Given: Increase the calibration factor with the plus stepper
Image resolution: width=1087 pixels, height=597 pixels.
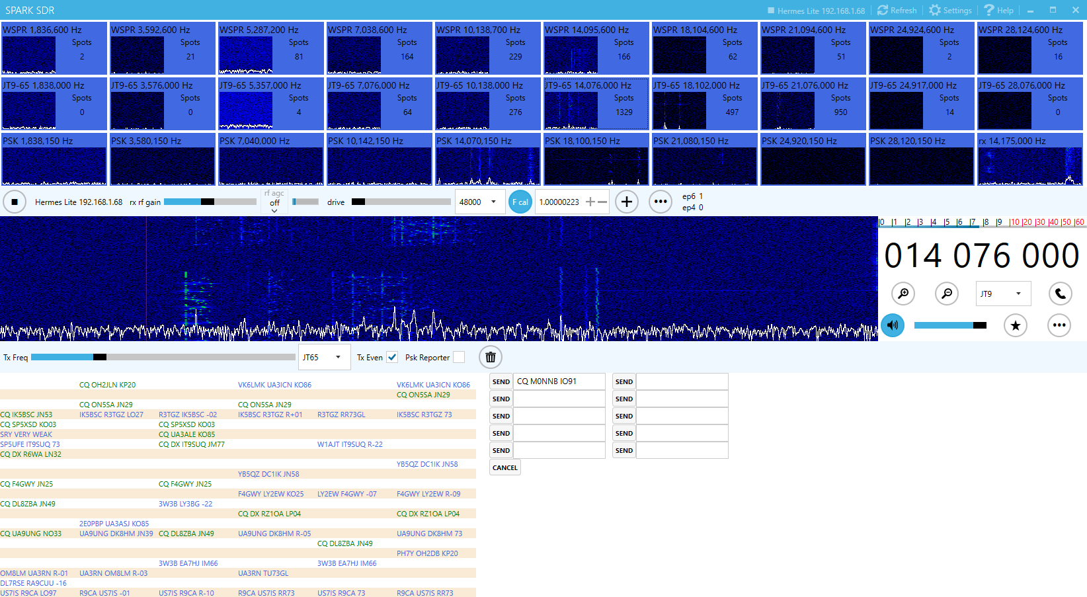Looking at the screenshot, I should (x=590, y=202).
